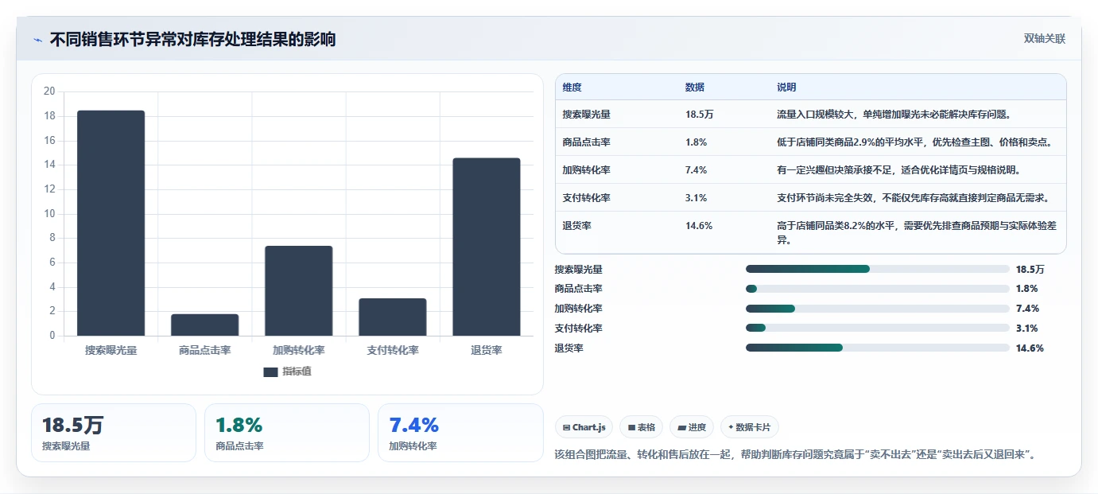Click the y-axis value 20 on the chart
The height and width of the screenshot is (494, 1098).
tap(49, 91)
